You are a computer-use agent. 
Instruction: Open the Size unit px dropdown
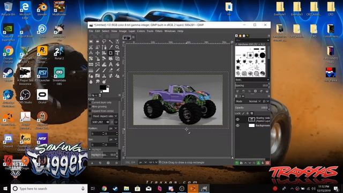click(113, 139)
